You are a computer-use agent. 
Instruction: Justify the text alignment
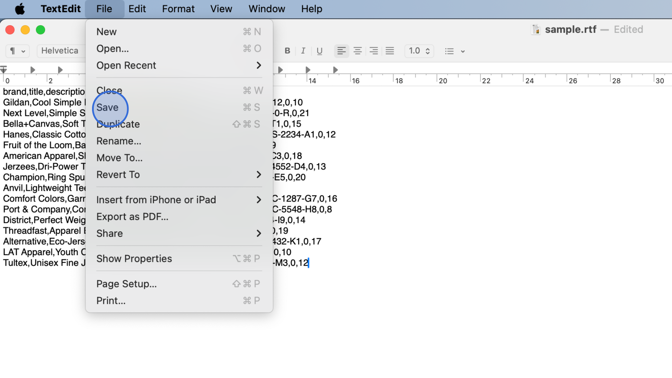[x=390, y=51]
